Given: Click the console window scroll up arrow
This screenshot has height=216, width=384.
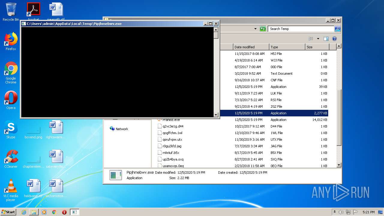Looking at the screenshot, I should [x=216, y=29].
